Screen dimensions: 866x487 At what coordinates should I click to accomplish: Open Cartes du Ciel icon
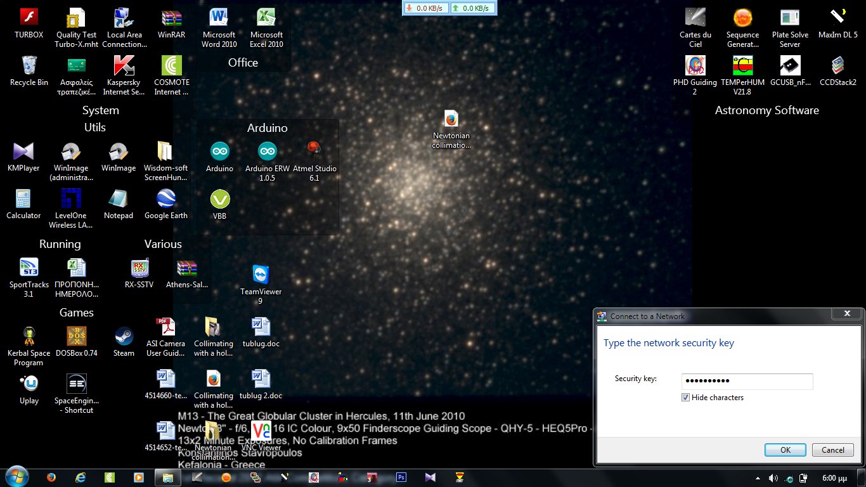click(x=695, y=28)
